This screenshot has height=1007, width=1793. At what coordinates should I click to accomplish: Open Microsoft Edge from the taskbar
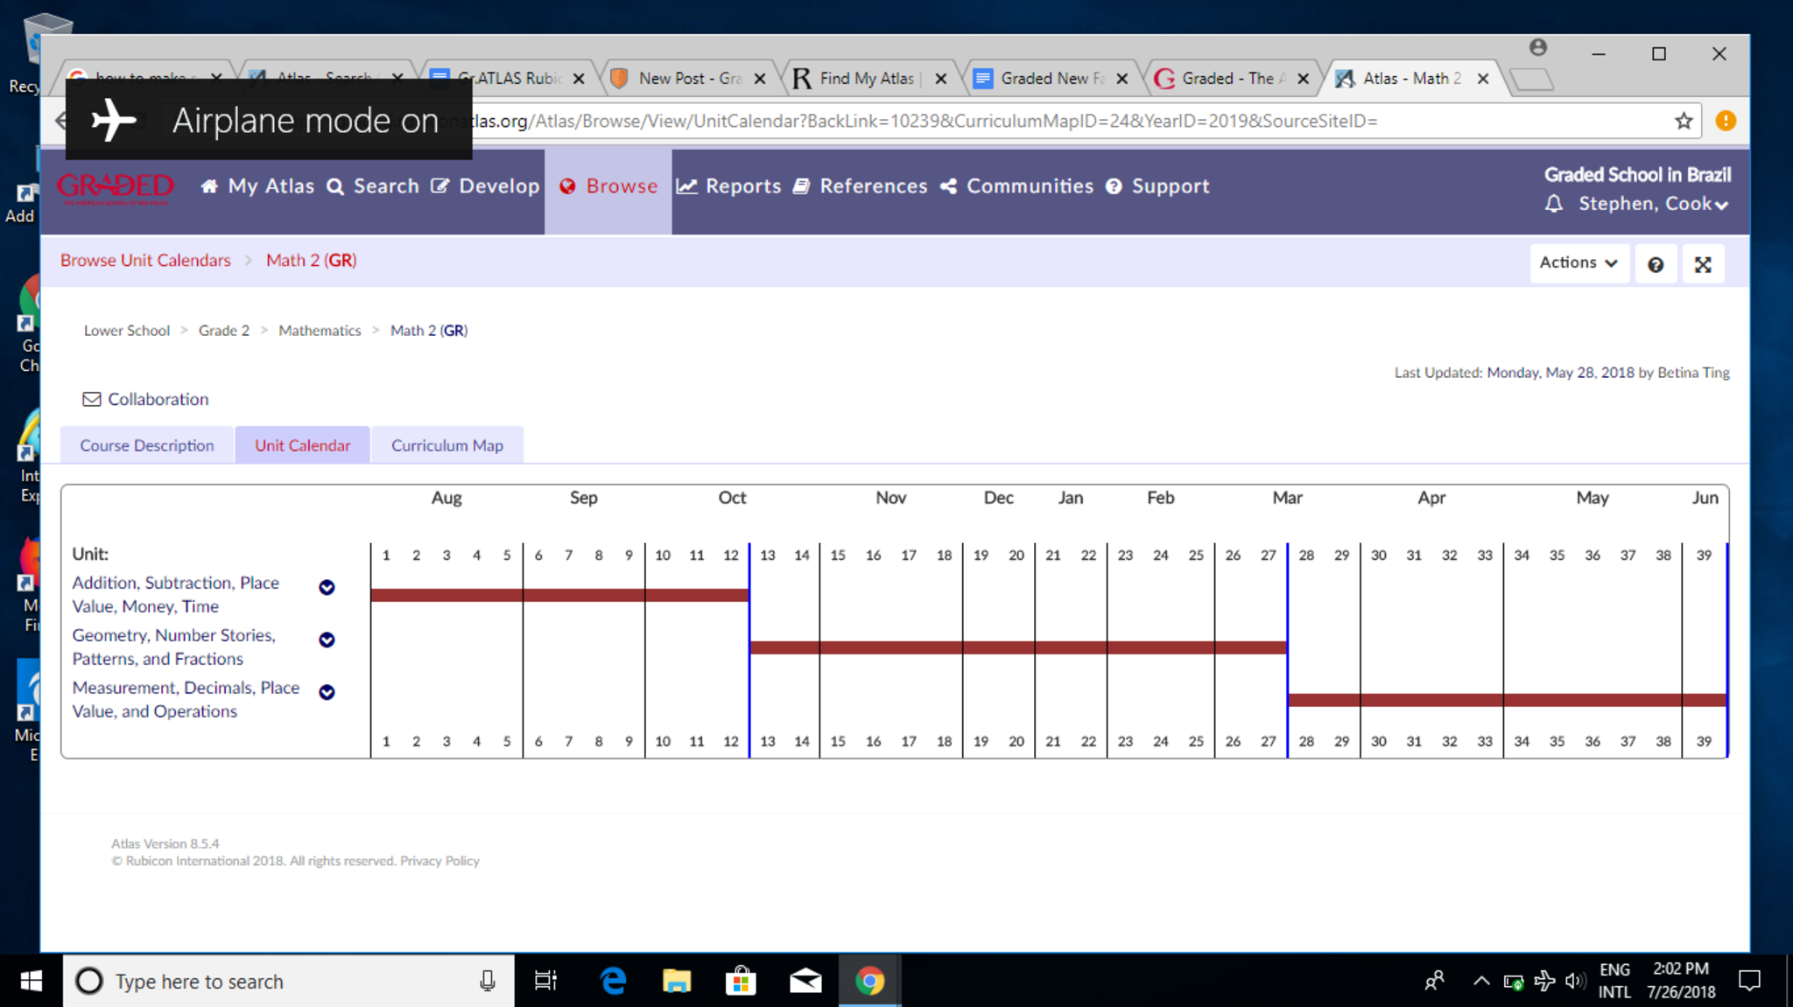[613, 981]
